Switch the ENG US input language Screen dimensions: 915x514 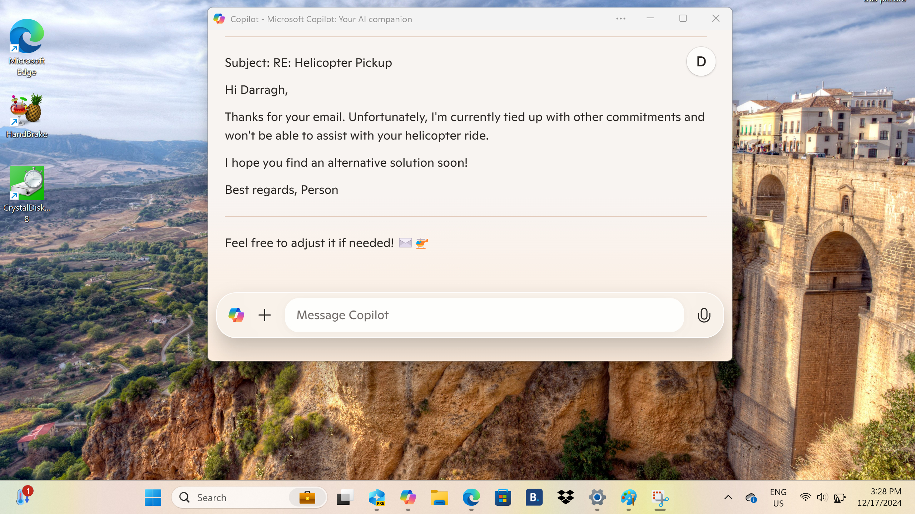tap(778, 497)
